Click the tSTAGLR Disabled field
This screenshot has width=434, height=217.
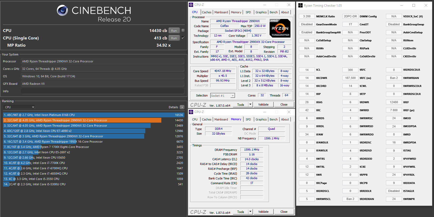[x=394, y=191]
